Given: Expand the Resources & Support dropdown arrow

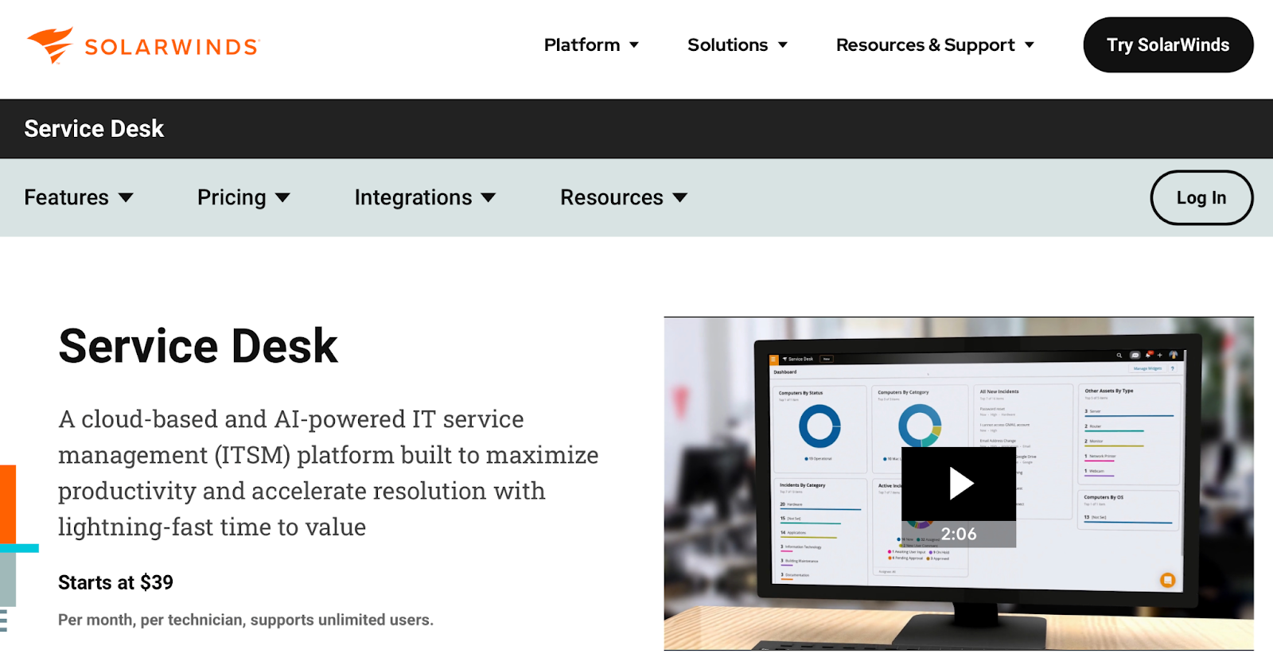Looking at the screenshot, I should [1030, 45].
